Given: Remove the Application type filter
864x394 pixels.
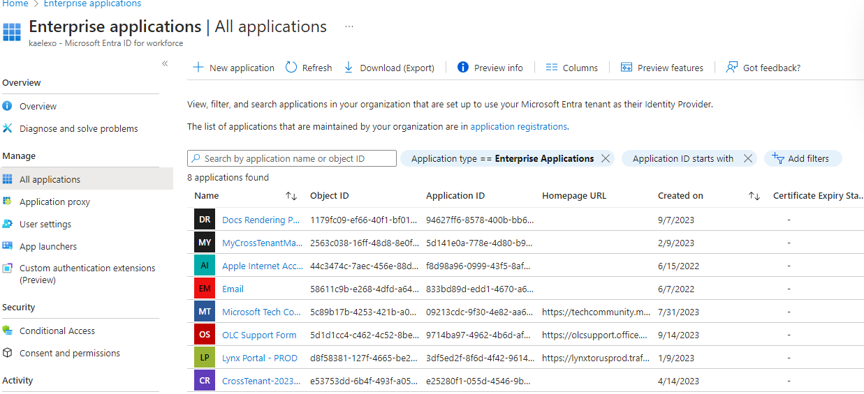Looking at the screenshot, I should point(606,158).
